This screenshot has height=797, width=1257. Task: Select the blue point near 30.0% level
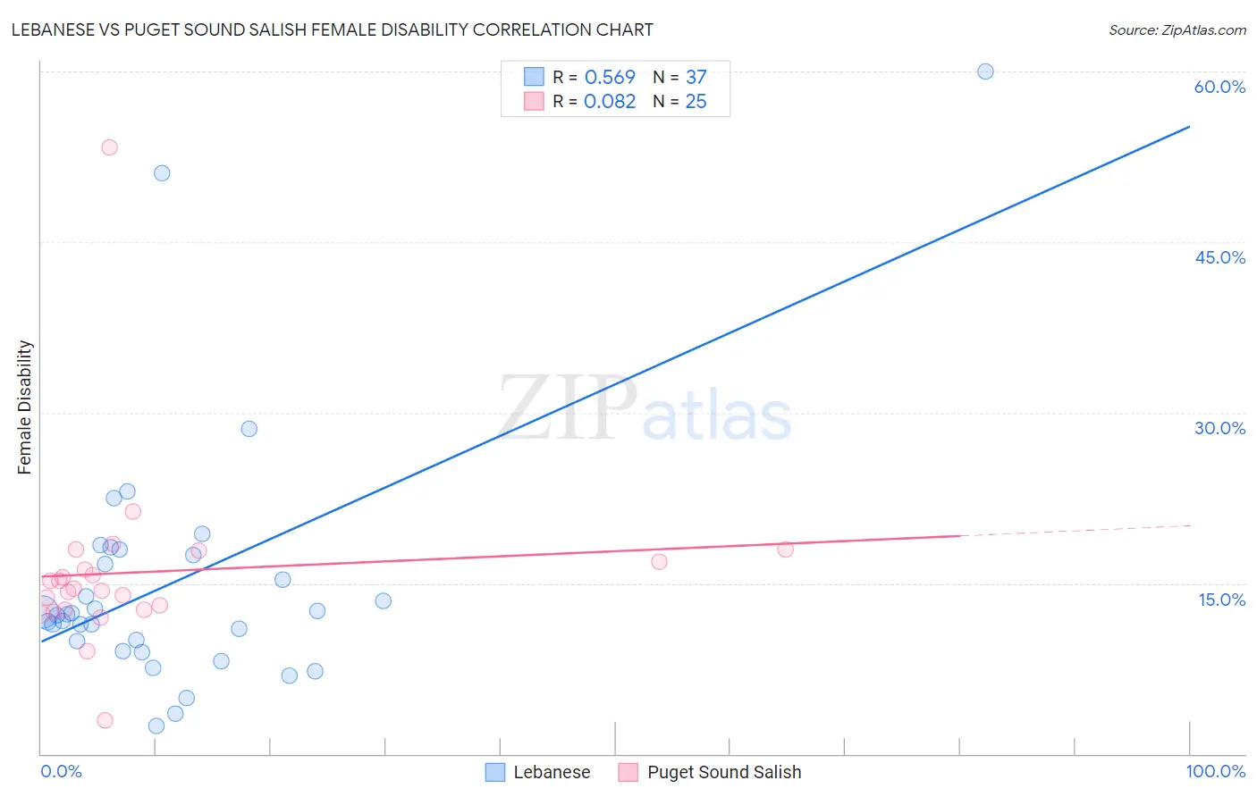click(x=249, y=429)
